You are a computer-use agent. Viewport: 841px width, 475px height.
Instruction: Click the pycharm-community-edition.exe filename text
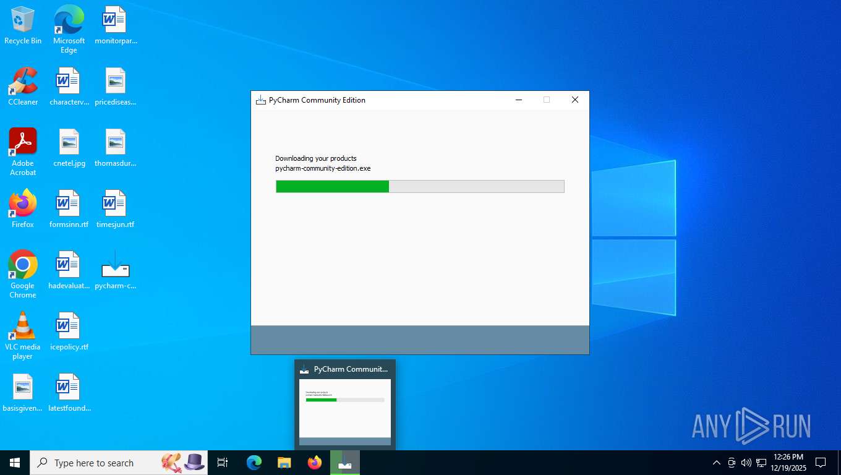(323, 168)
